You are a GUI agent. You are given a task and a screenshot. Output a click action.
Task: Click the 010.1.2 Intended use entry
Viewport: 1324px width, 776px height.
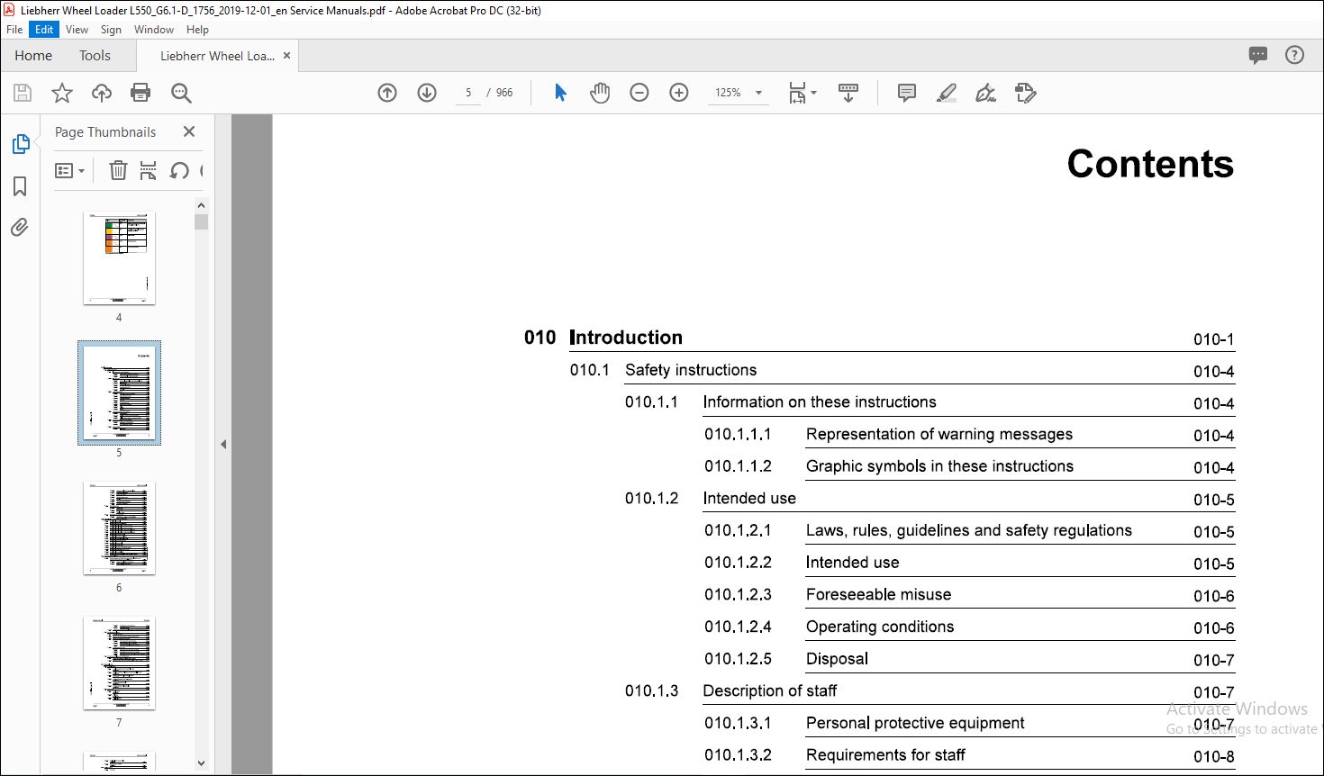tap(930, 499)
